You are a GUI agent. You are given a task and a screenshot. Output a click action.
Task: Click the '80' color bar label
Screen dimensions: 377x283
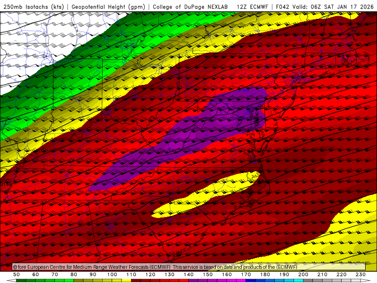74,275
